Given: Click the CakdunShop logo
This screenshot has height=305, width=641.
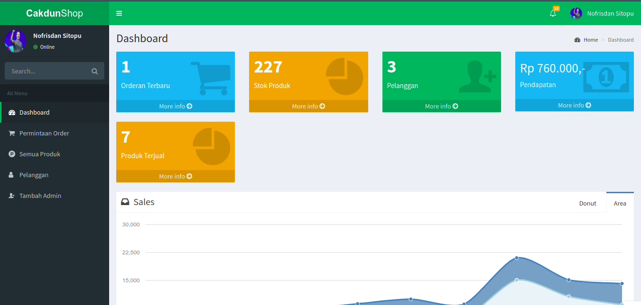Looking at the screenshot, I should click(55, 13).
